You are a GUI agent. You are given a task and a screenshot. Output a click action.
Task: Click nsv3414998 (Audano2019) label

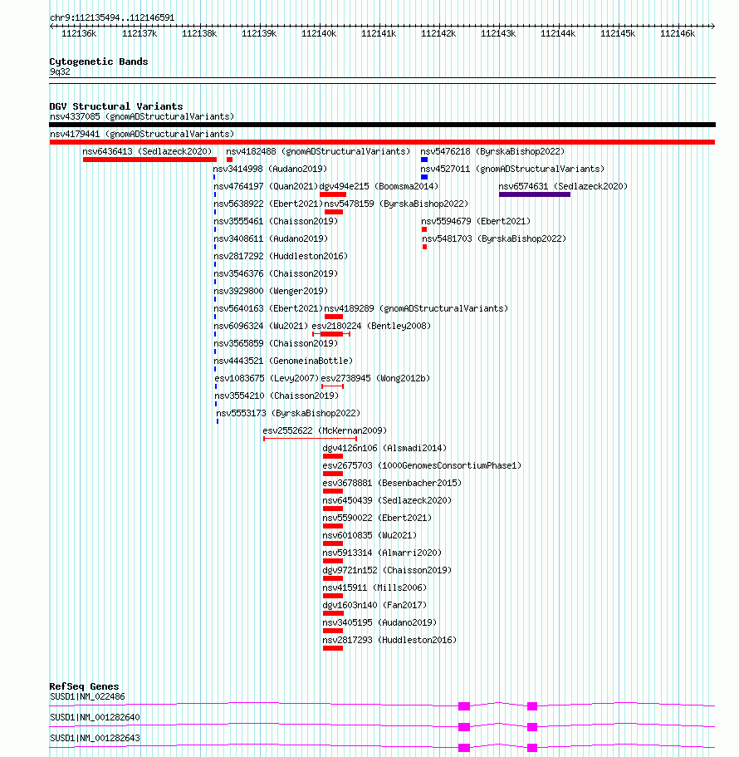(x=270, y=169)
